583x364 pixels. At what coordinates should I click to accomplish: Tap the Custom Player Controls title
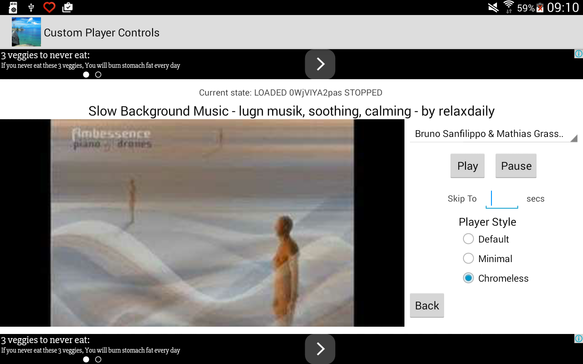[102, 33]
